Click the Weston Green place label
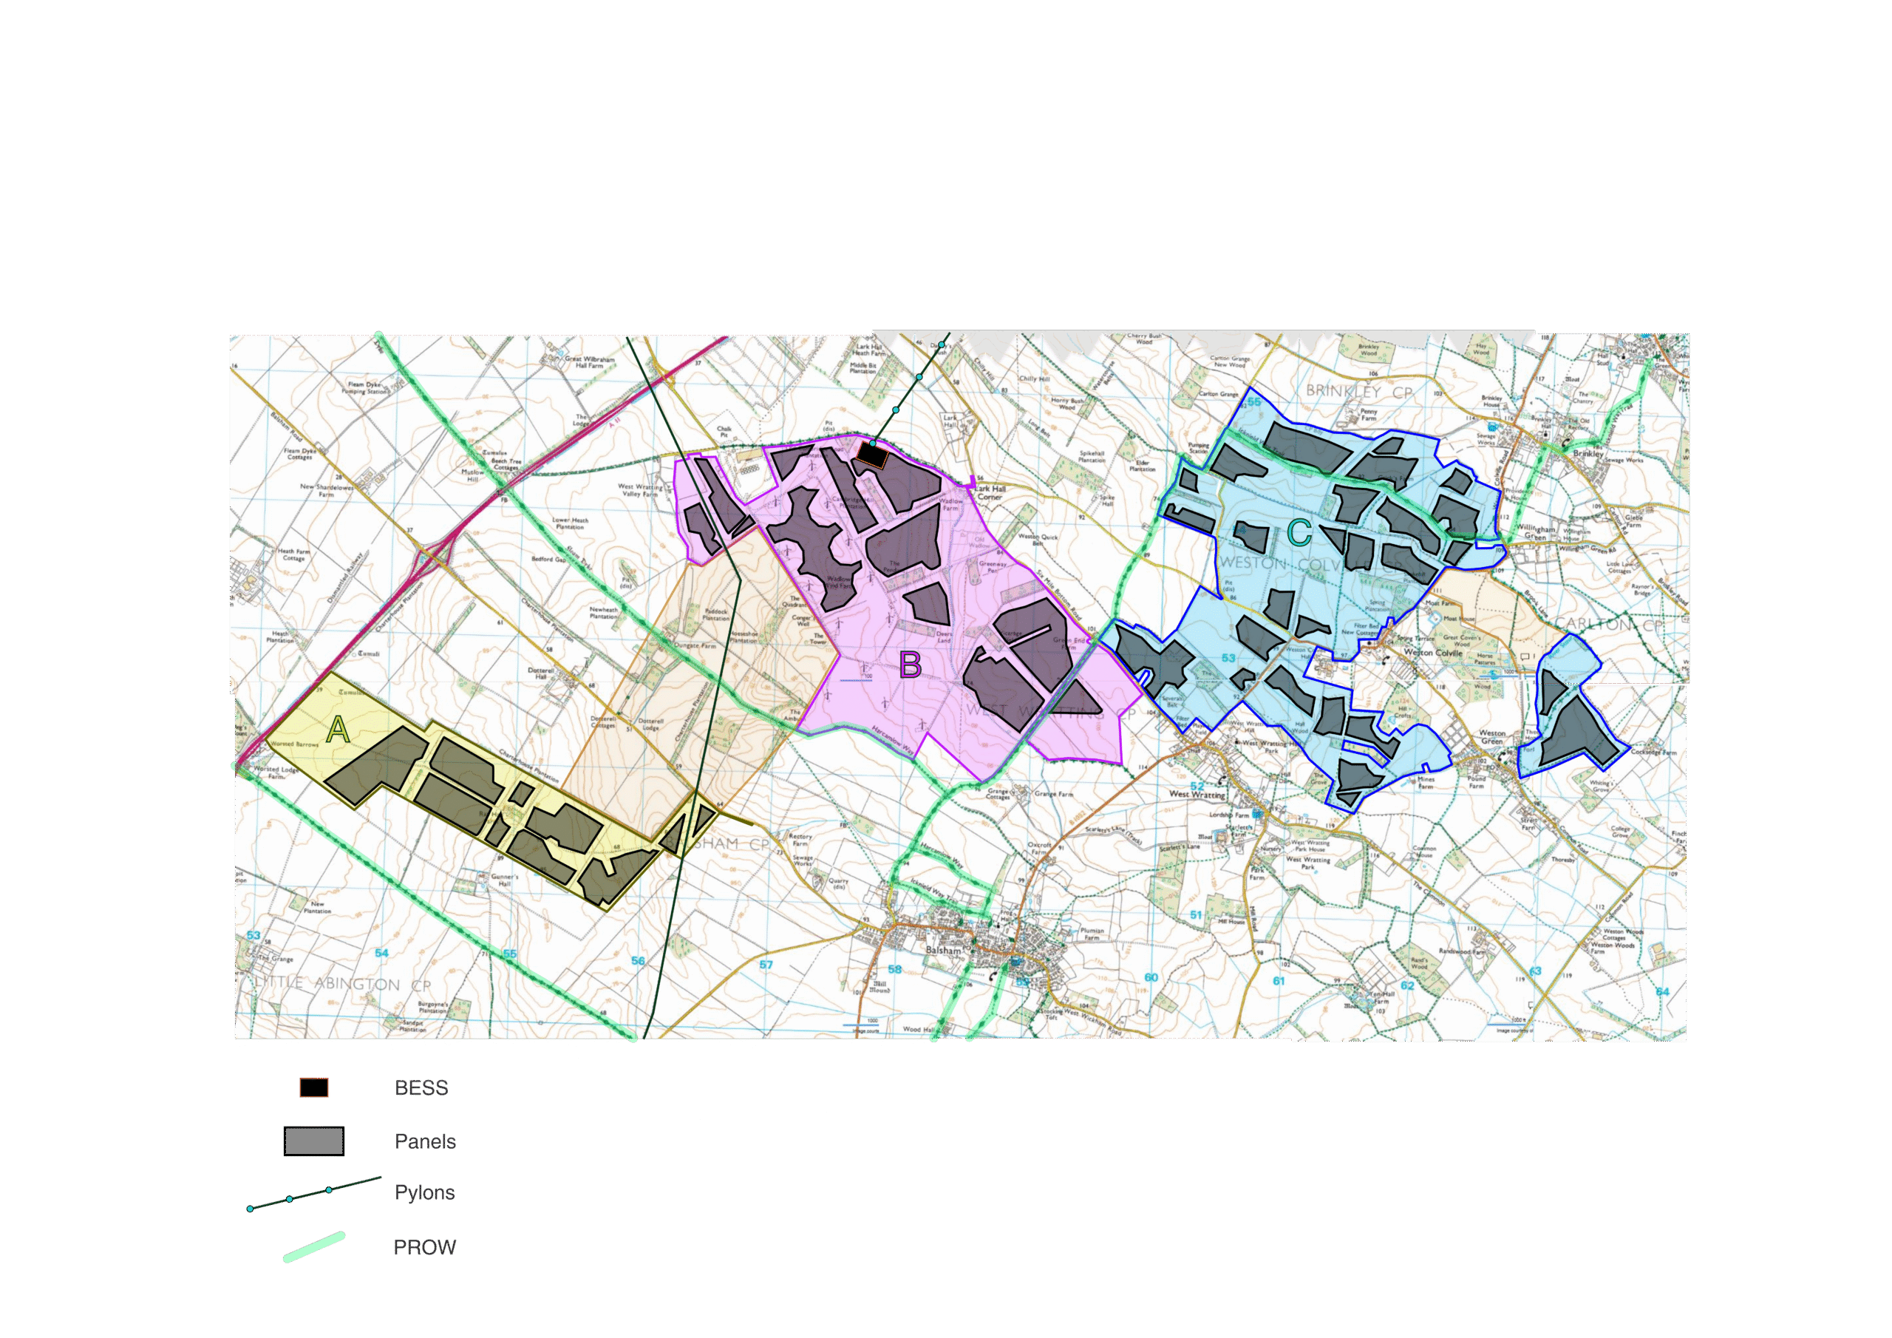The width and height of the screenshot is (1892, 1338). (1491, 737)
